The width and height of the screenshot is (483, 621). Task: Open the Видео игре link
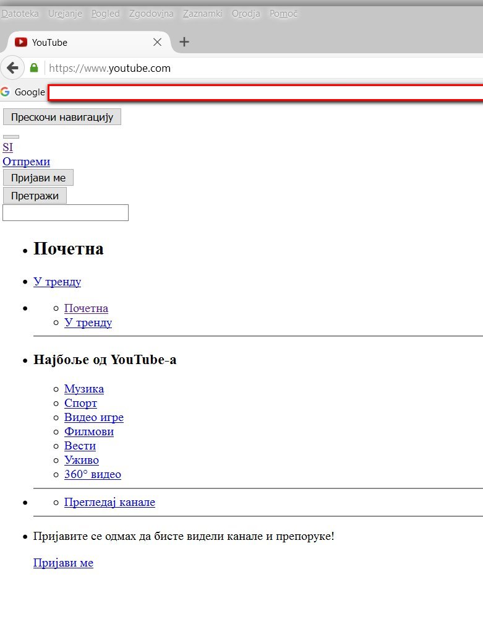(x=94, y=417)
